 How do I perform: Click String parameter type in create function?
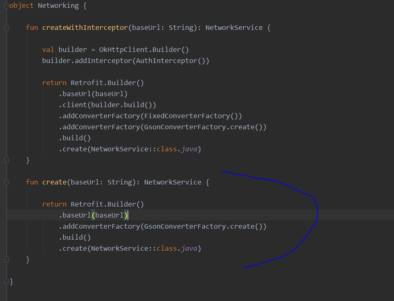(120, 182)
